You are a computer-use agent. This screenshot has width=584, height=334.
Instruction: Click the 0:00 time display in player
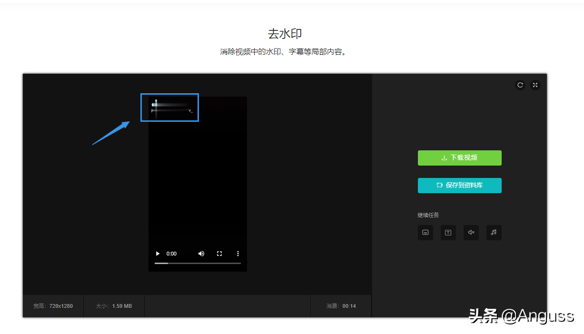click(x=171, y=254)
